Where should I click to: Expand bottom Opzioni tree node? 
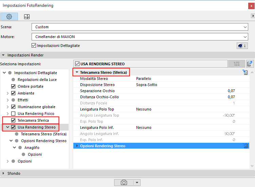click(8, 161)
